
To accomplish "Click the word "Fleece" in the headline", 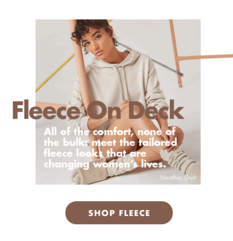I will [46, 110].
